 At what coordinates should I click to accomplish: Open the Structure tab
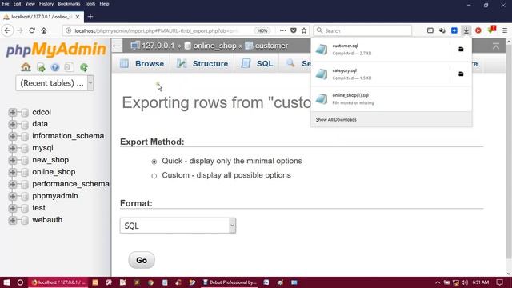(x=202, y=64)
